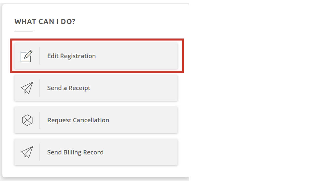Open the Edit Registration option

[96, 56]
